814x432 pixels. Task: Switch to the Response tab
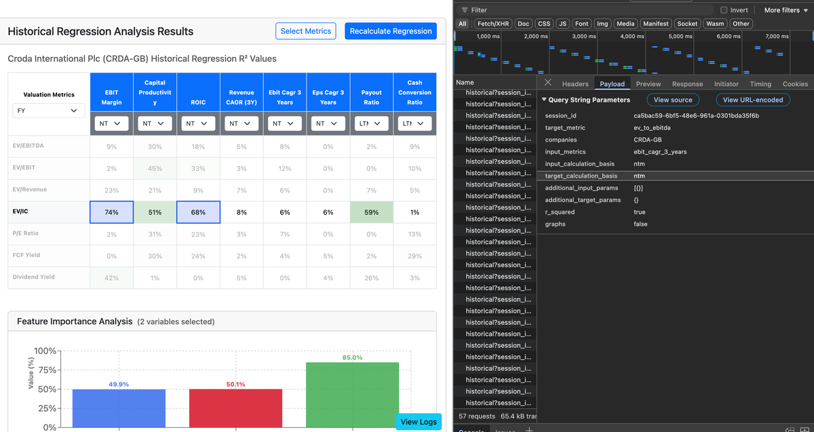687,84
